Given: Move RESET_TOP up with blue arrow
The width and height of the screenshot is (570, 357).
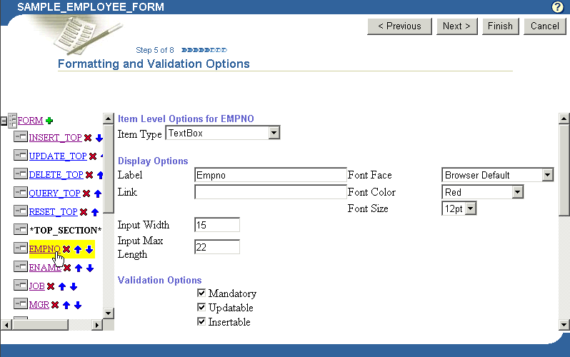Looking at the screenshot, I should pos(95,212).
